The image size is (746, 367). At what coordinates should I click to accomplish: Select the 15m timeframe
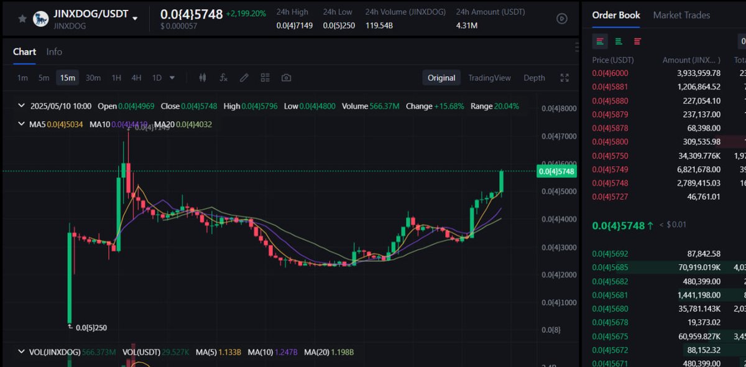point(67,78)
